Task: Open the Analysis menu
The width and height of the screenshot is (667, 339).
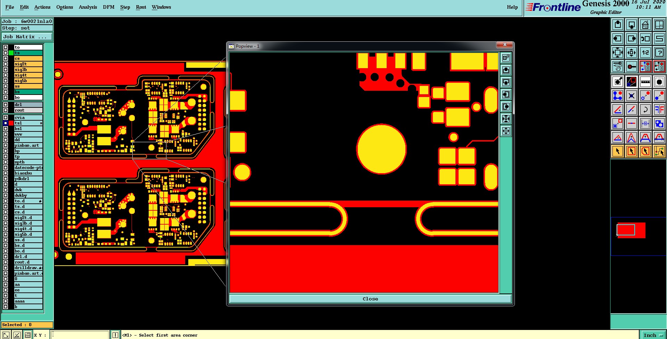Action: tap(88, 7)
